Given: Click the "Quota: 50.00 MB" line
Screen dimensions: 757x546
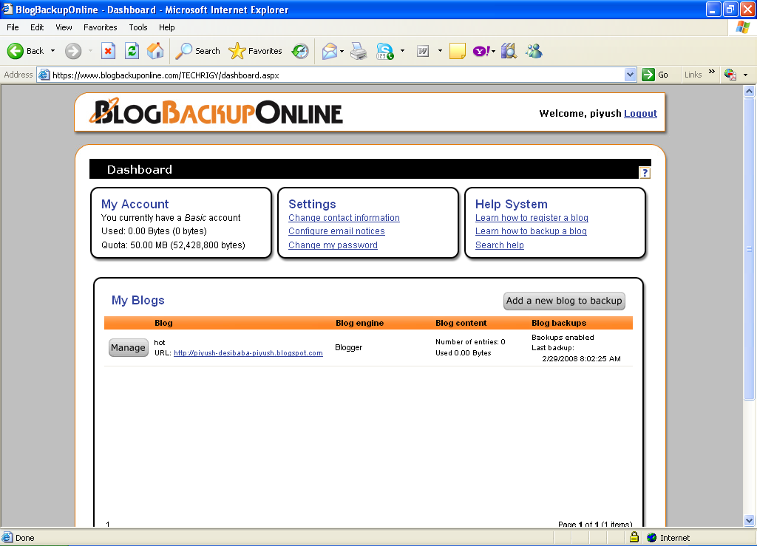Looking at the screenshot, I should pyautogui.click(x=173, y=245).
